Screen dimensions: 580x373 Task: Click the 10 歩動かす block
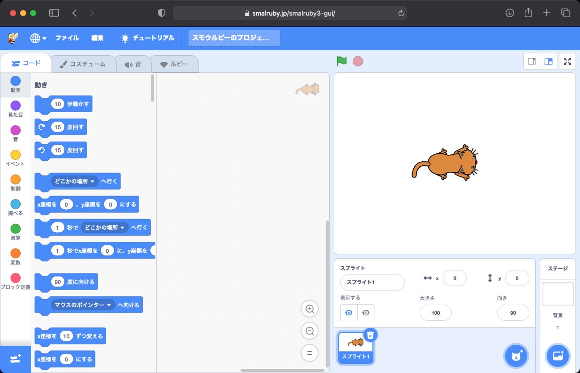[x=63, y=105]
